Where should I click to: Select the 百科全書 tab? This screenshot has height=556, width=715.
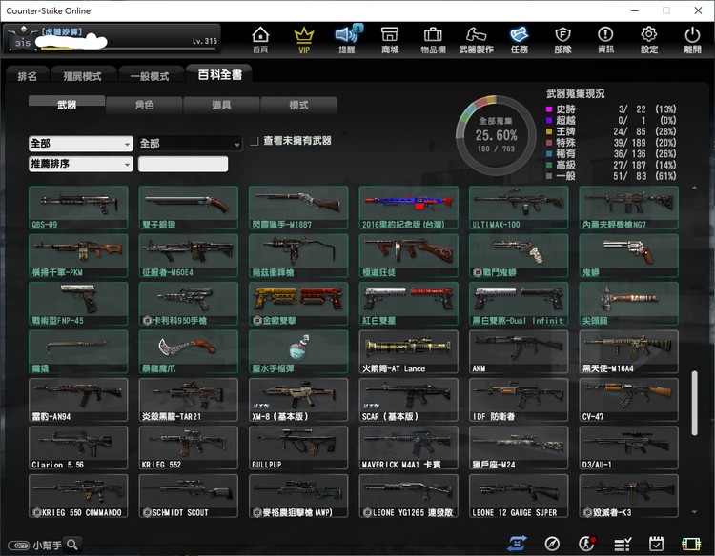click(220, 74)
